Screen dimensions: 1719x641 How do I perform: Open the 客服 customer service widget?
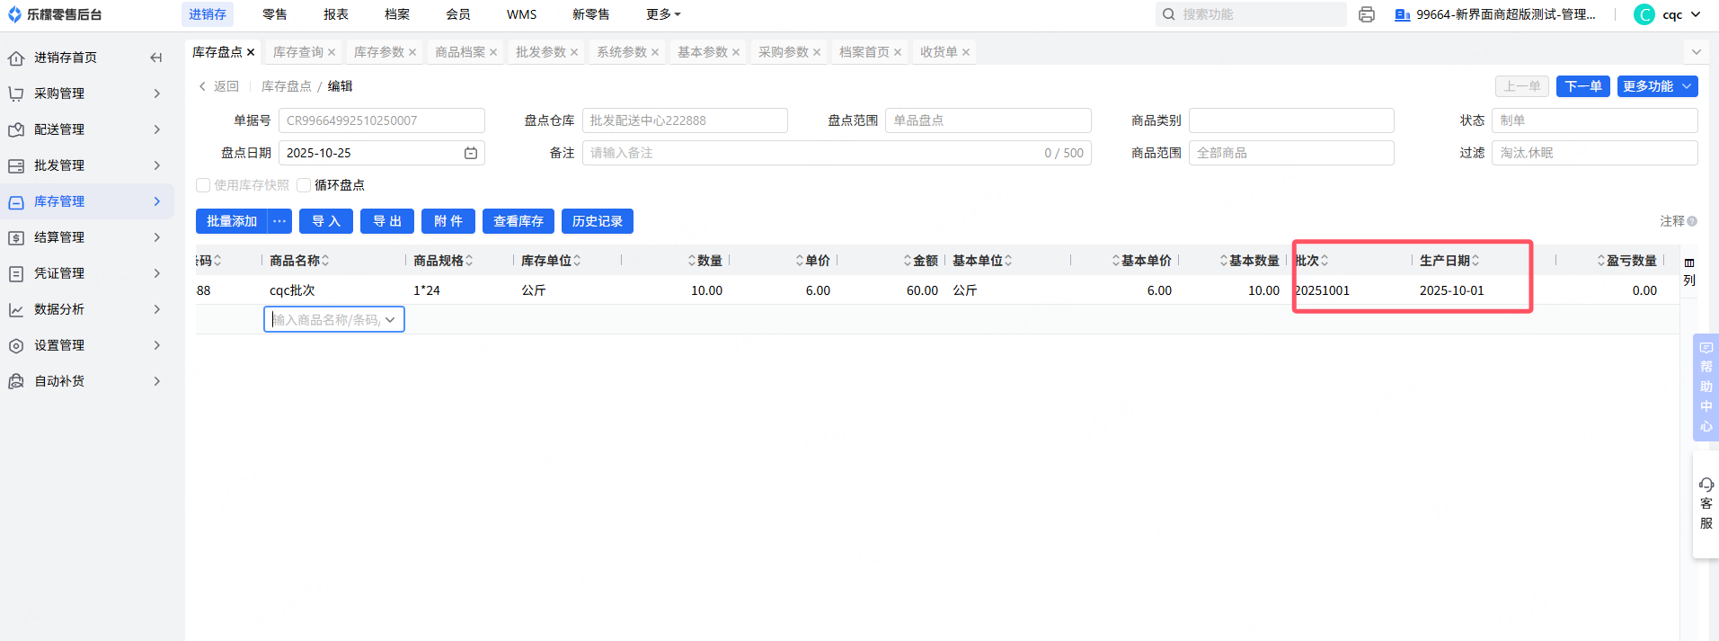(1706, 503)
